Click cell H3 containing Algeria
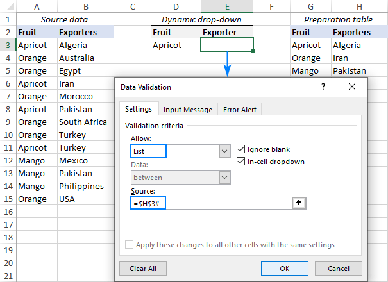This screenshot has width=388, height=282. (x=359, y=45)
